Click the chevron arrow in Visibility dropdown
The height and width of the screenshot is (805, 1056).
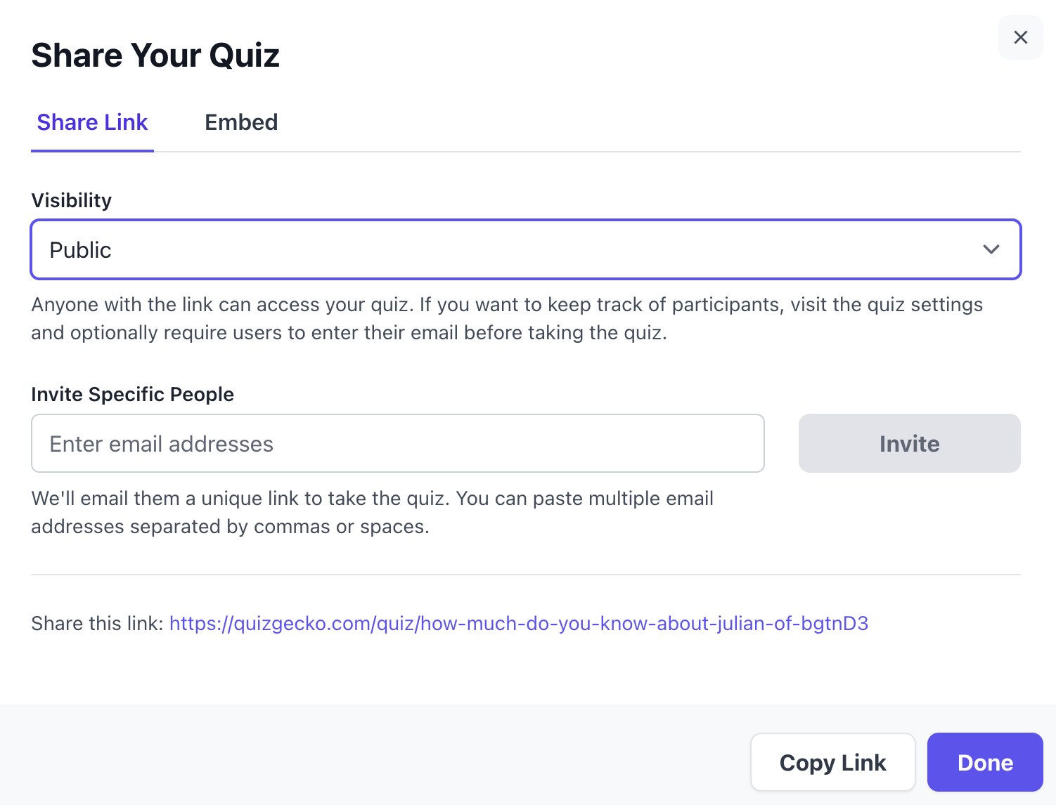click(x=991, y=249)
